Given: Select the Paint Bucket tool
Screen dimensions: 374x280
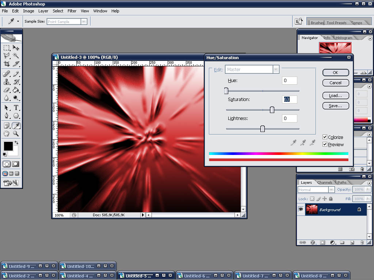Looking at the screenshot, I should [16, 90].
